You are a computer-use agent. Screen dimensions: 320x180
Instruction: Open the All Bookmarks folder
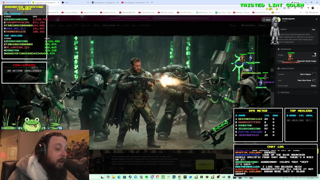pyautogui.click(x=312, y=12)
